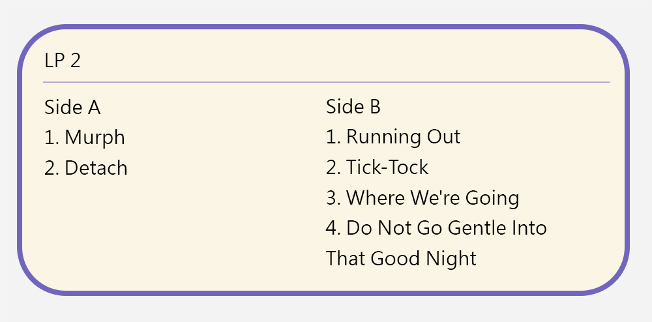Click the Do Not Go Gentle Into line
The image size is (652, 322).
click(x=446, y=228)
